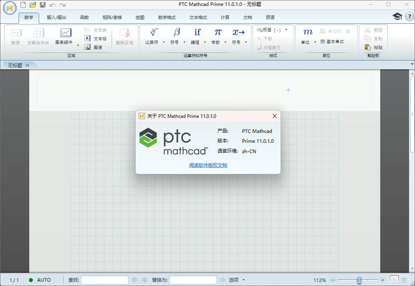Go to next find result arrow
This screenshot has height=286, width=415.
[144, 280]
